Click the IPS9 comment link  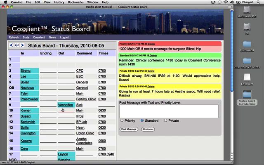pyautogui.click(x=80, y=116)
